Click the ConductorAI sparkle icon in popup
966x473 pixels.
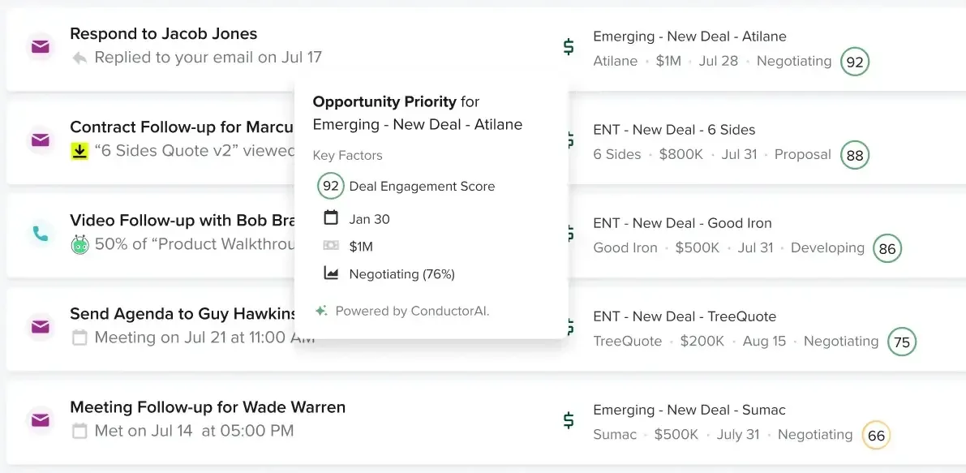pyautogui.click(x=321, y=311)
